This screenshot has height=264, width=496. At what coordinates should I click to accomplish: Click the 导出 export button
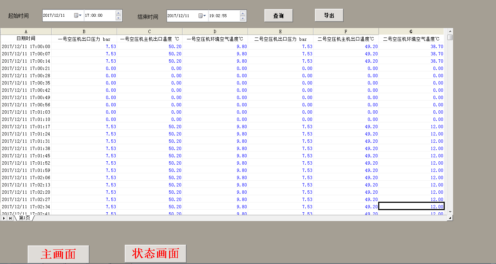(x=329, y=15)
